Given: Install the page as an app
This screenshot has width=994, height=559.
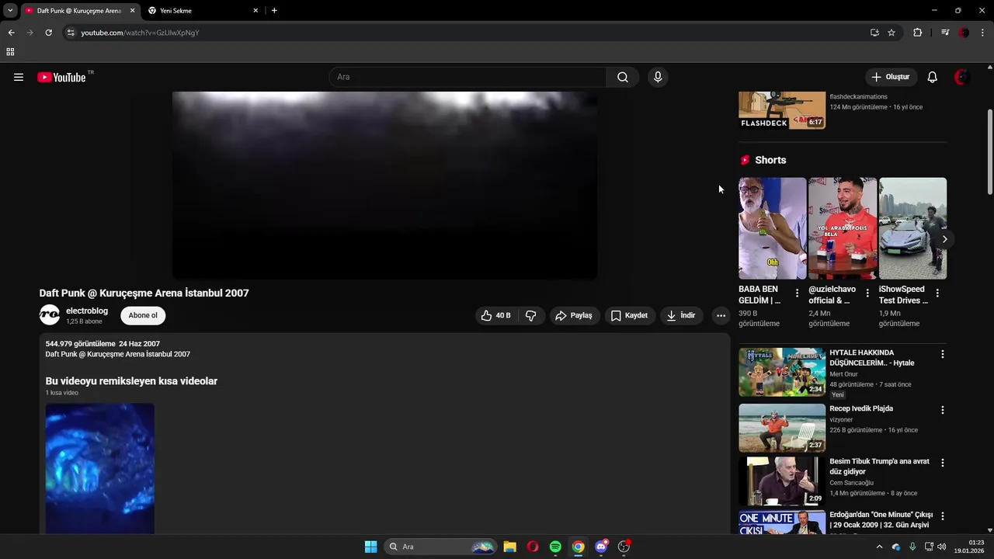Looking at the screenshot, I should click(874, 33).
